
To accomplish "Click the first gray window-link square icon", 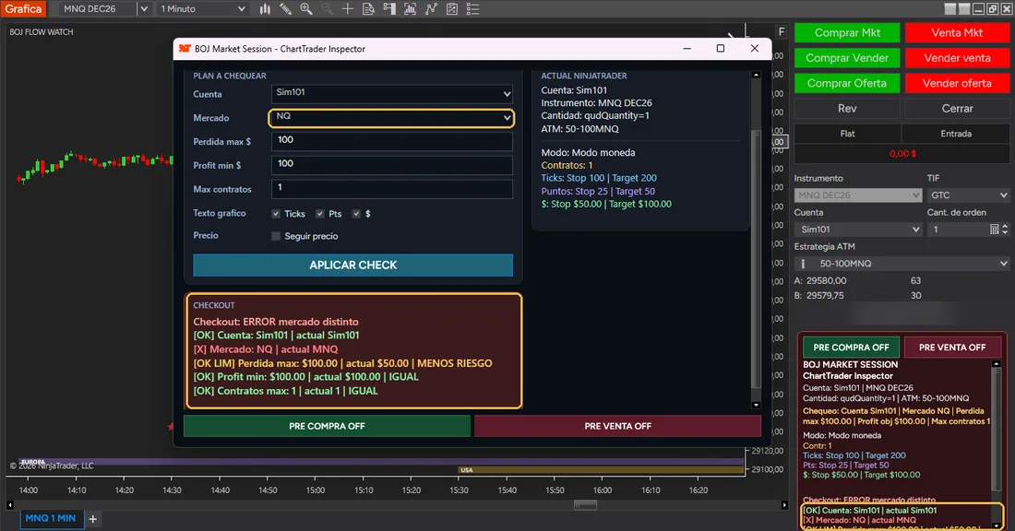I will 950,8.
